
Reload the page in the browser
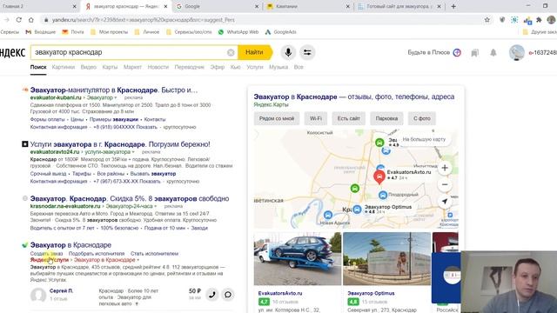(x=19, y=20)
